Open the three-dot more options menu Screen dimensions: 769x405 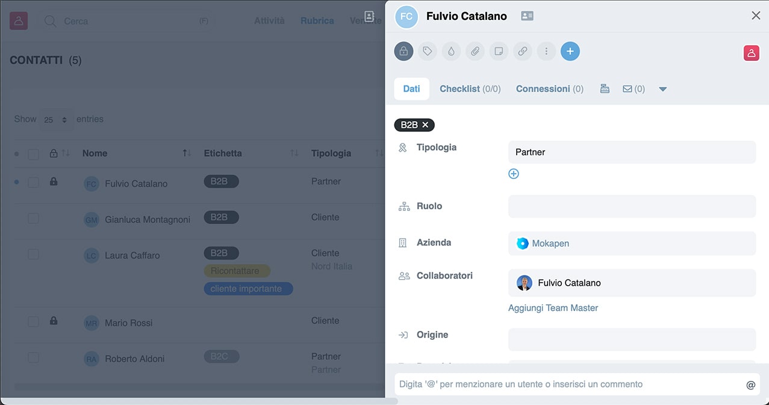pyautogui.click(x=546, y=51)
